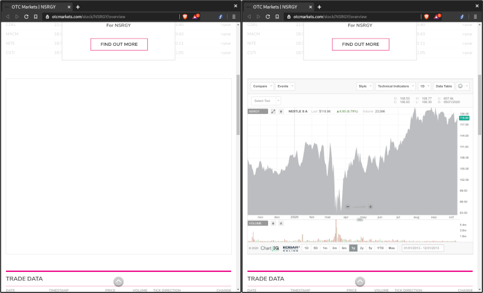This screenshot has height=293, width=483.
Task: Click the scroll-to-top arrow in the left window
Action: 118,282
